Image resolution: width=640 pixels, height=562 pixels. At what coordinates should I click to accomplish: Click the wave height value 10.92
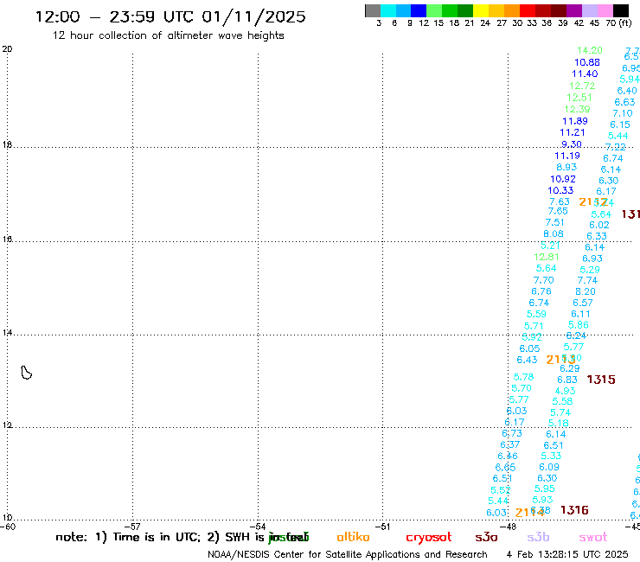(x=563, y=179)
